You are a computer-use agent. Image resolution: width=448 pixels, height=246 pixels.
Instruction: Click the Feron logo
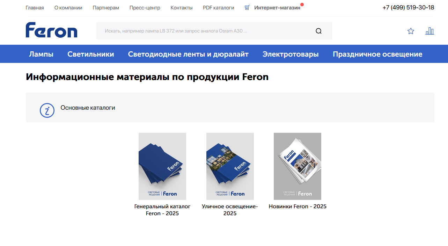[51, 30]
